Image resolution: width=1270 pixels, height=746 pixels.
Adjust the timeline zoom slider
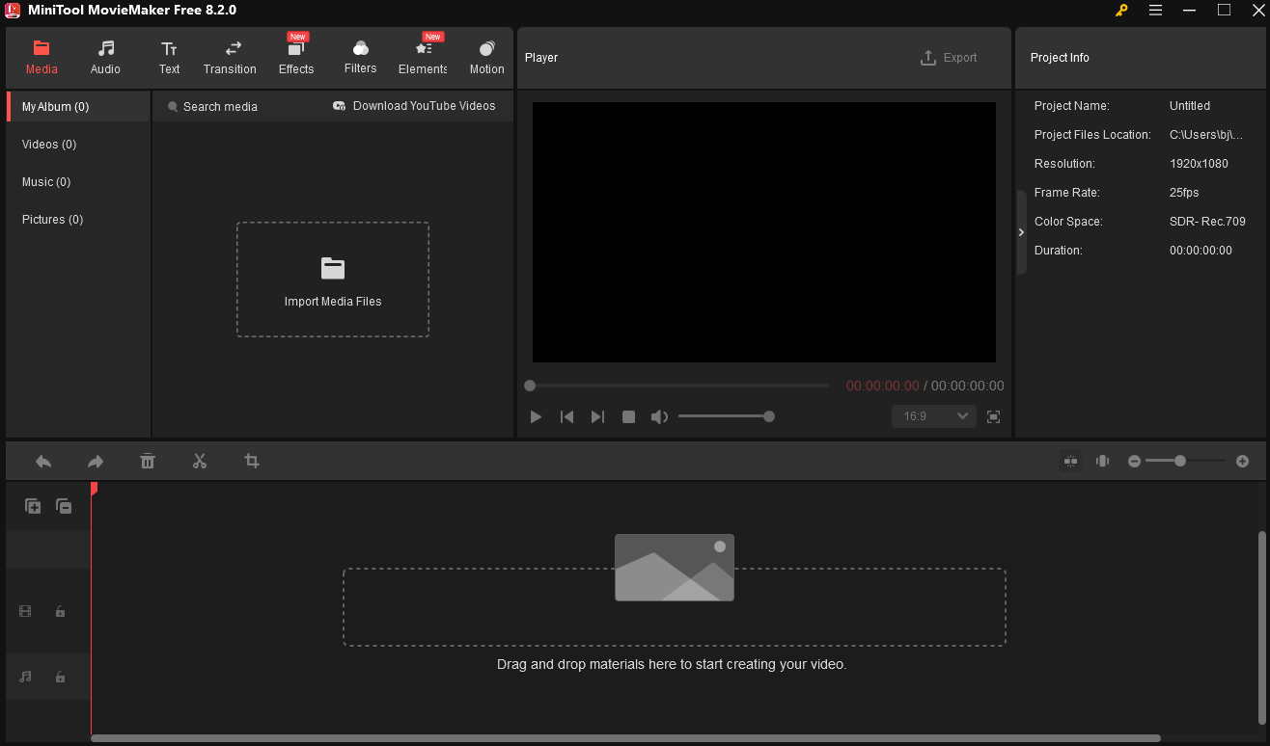1185,462
